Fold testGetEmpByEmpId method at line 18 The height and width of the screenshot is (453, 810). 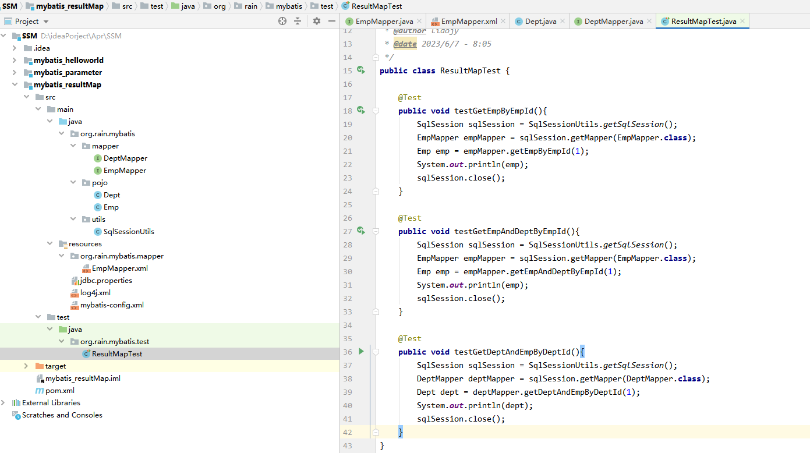pyautogui.click(x=376, y=111)
